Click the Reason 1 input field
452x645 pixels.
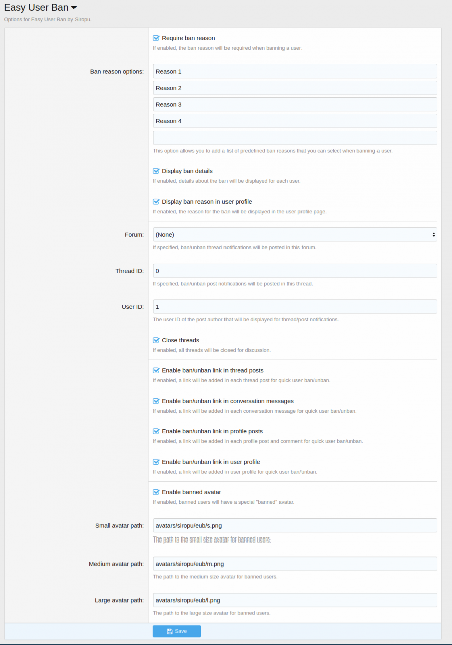click(x=294, y=71)
